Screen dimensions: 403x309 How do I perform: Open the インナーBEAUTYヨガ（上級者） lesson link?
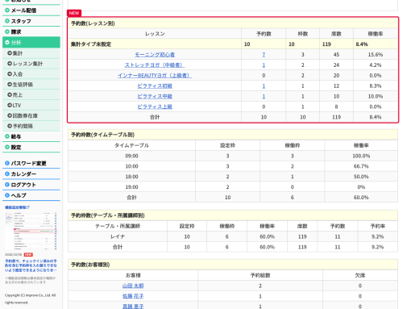[x=155, y=76]
